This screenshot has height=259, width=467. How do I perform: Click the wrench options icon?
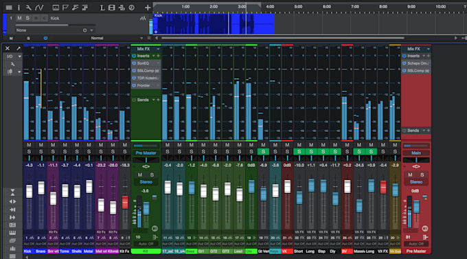click(28, 8)
